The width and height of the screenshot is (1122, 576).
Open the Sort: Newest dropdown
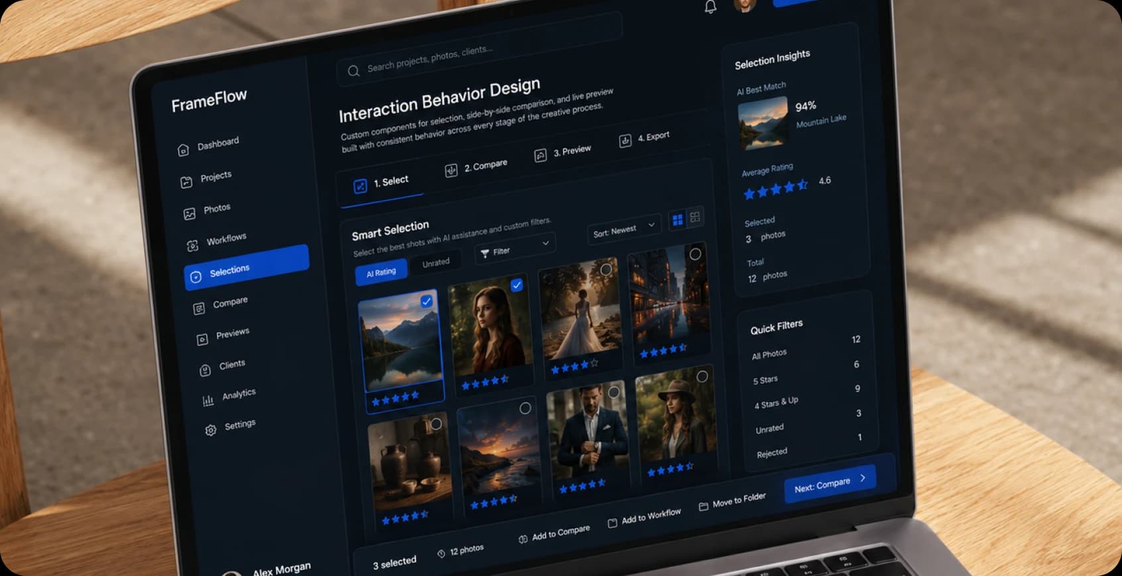pos(624,229)
